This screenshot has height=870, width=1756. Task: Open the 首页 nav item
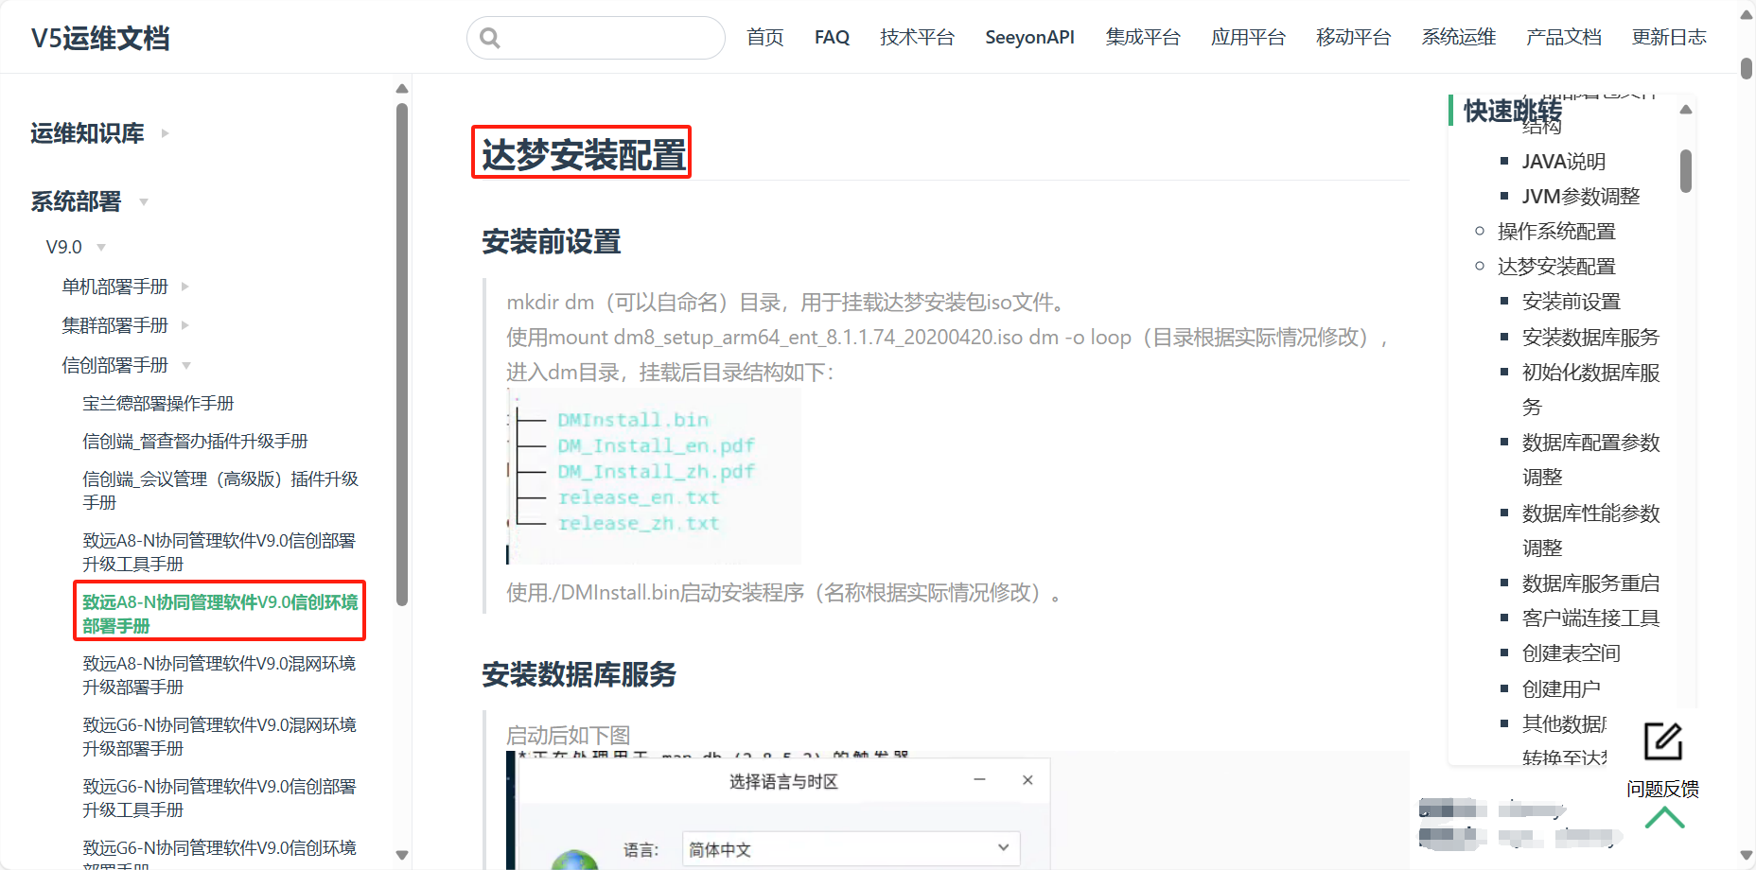click(x=765, y=38)
